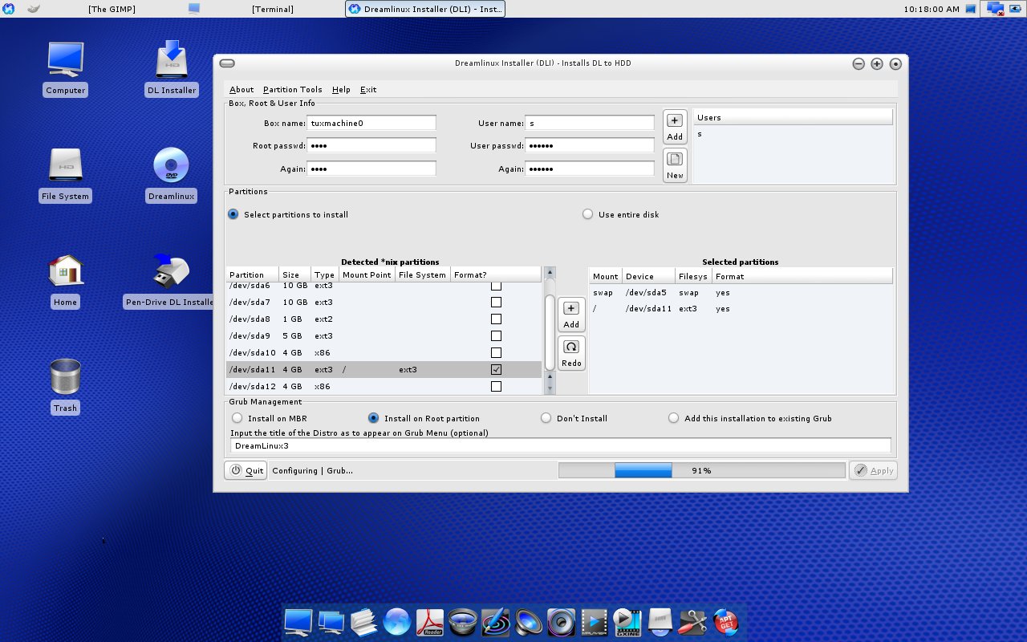This screenshot has height=642, width=1027.
Task: Choose 'Install on MBR' for Grub
Action: 237,418
